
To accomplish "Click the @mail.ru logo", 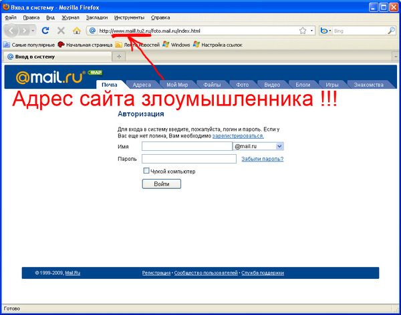I will coord(50,77).
